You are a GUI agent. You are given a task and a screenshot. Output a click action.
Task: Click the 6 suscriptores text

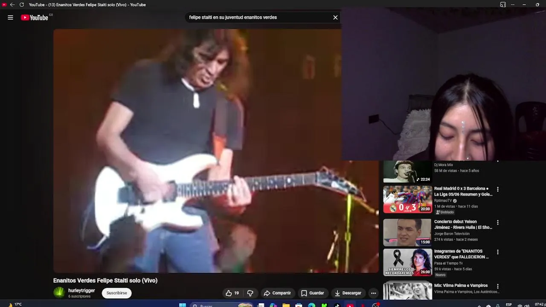(x=79, y=296)
